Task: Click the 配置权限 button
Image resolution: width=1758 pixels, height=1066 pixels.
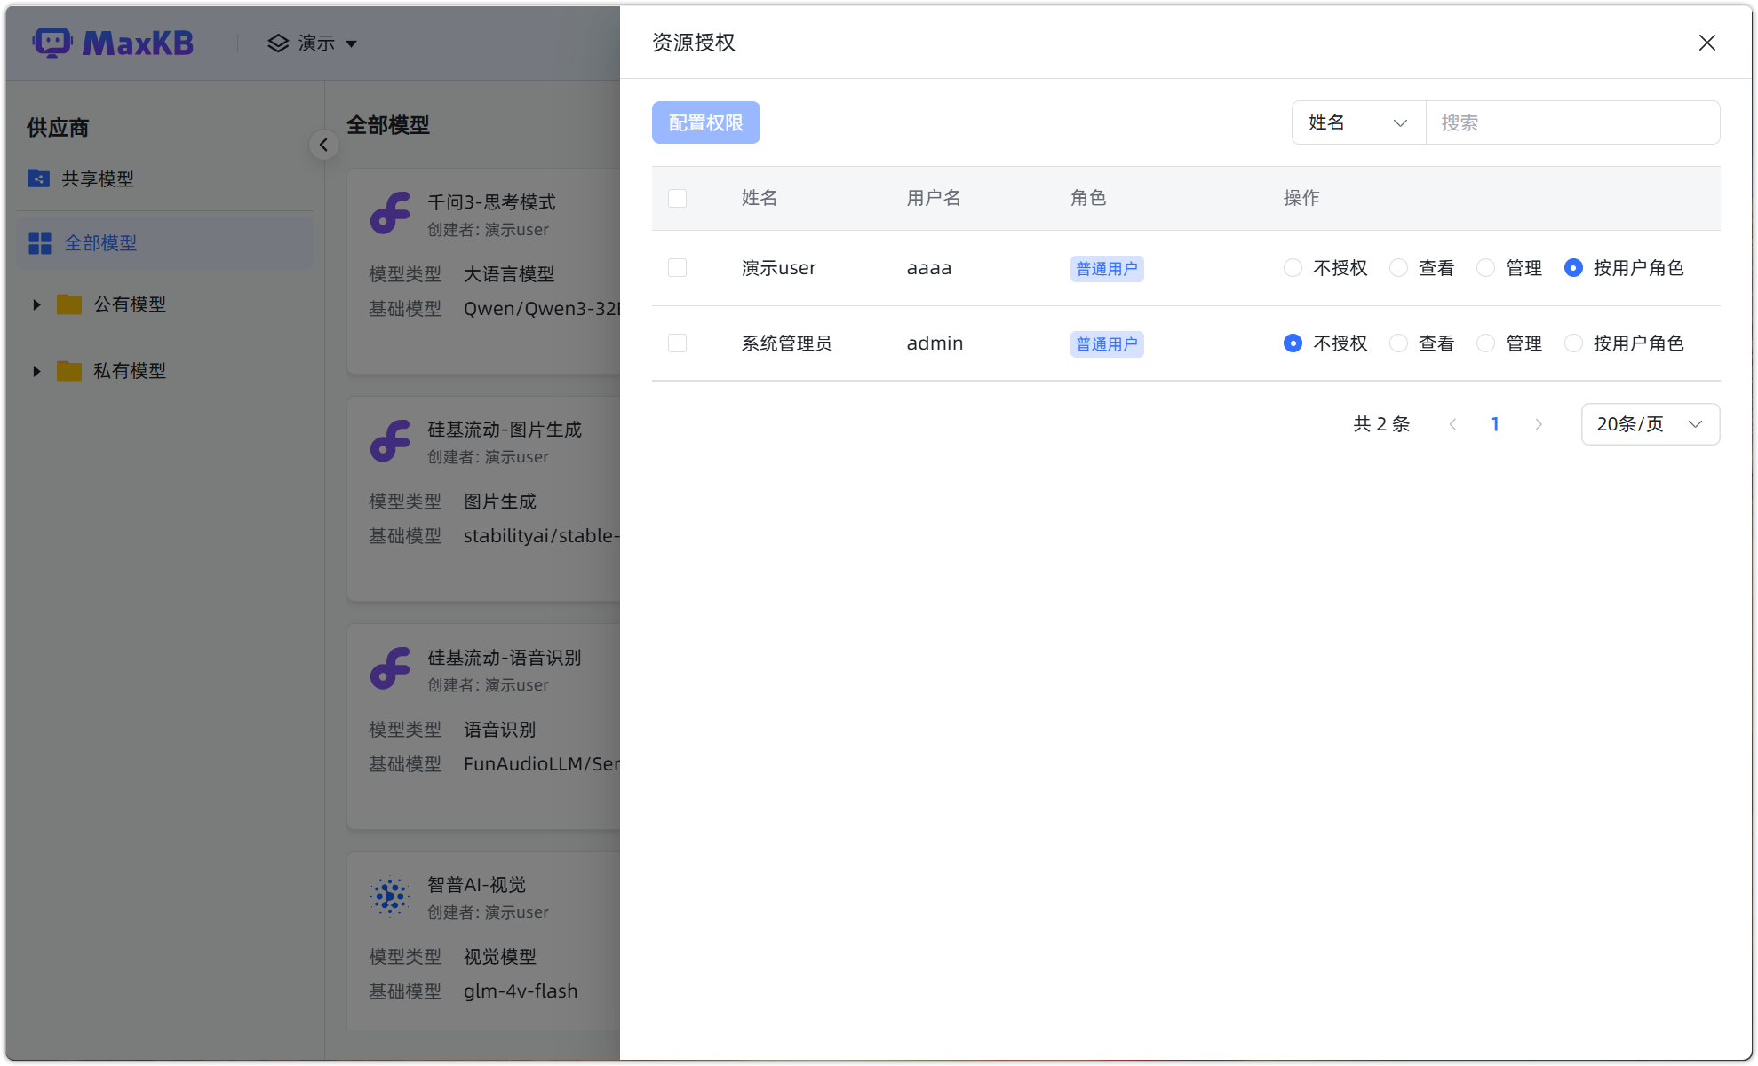Action: [x=705, y=122]
